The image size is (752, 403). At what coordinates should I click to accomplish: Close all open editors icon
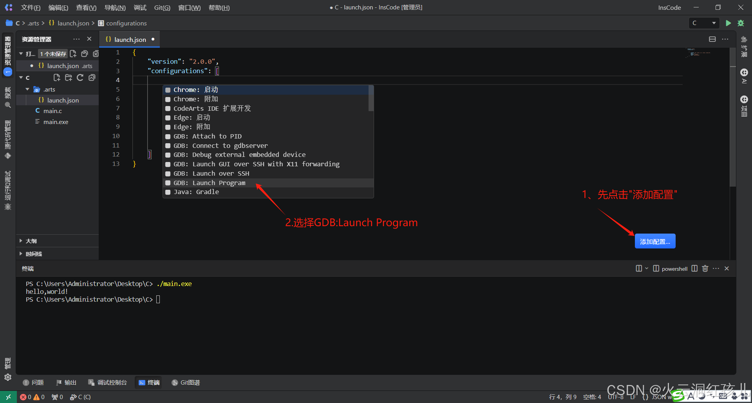[x=96, y=54]
